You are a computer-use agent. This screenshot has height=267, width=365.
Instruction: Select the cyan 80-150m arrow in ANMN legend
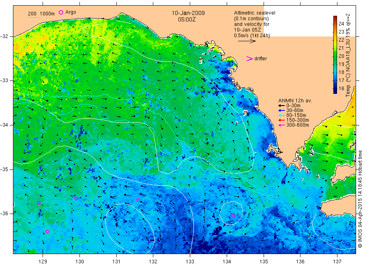point(282,115)
